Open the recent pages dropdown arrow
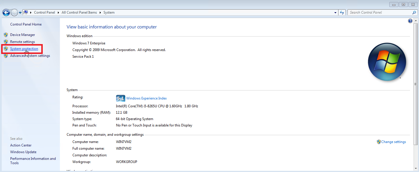 (x=20, y=13)
